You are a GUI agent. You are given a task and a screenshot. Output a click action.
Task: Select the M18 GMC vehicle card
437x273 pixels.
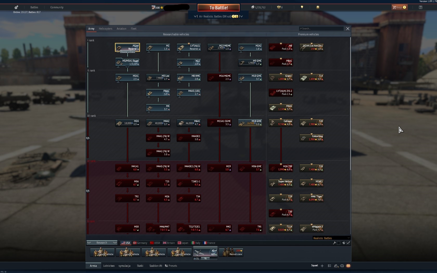(x=250, y=123)
